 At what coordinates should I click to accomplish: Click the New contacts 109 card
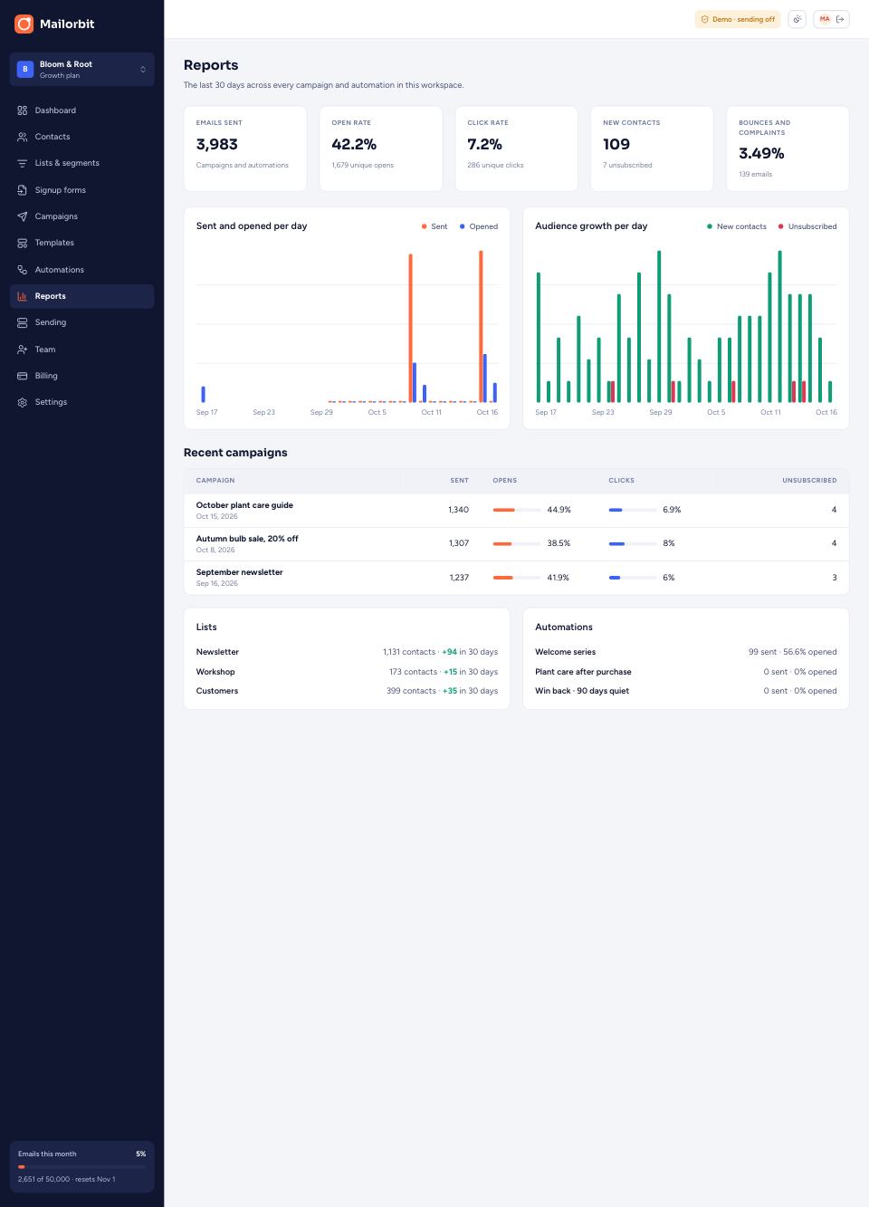click(x=652, y=148)
